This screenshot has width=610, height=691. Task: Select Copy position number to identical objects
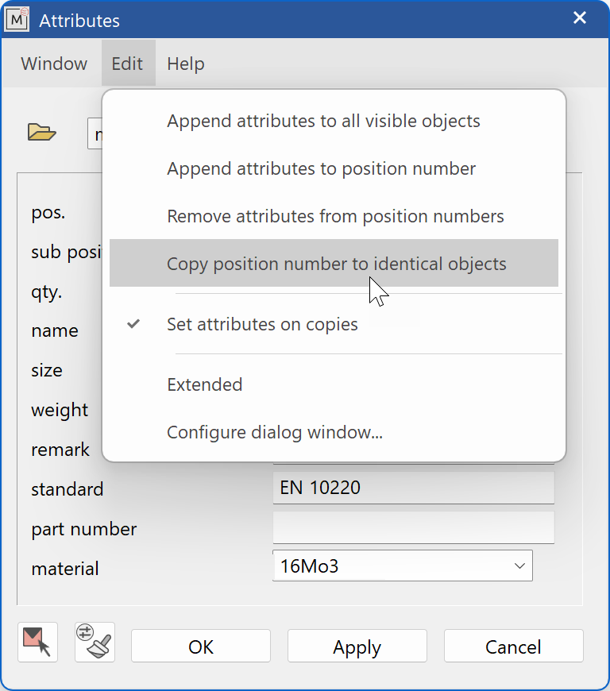(x=334, y=263)
